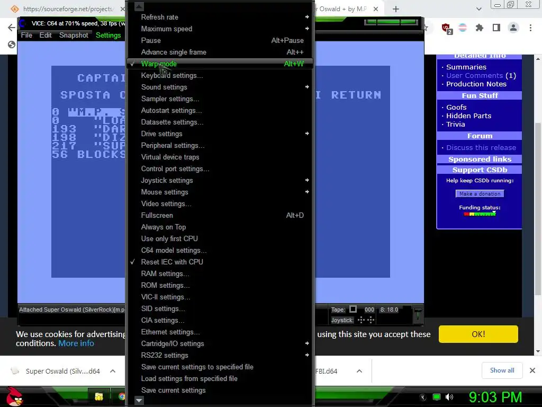Open VICE Snapshot menu

pyautogui.click(x=74, y=36)
